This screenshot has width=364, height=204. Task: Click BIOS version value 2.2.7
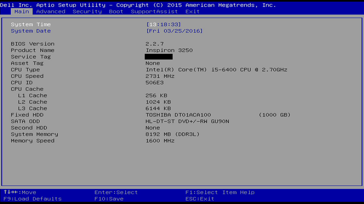coord(155,44)
